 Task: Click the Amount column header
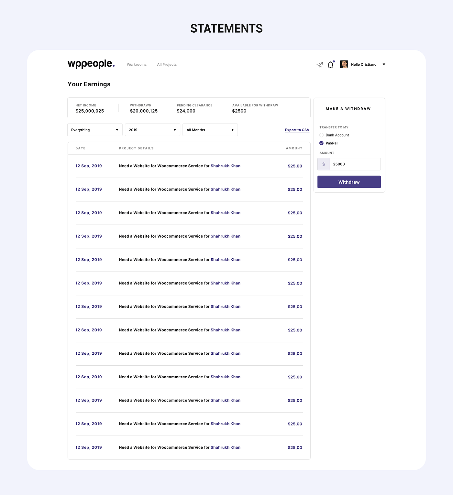pos(294,148)
